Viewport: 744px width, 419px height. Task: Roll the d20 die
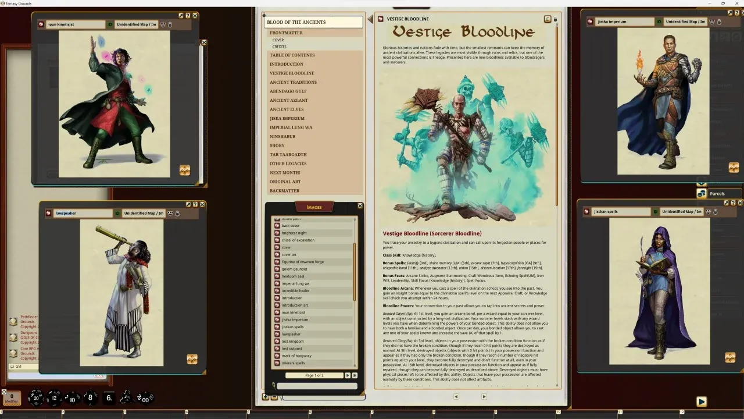coord(36,398)
